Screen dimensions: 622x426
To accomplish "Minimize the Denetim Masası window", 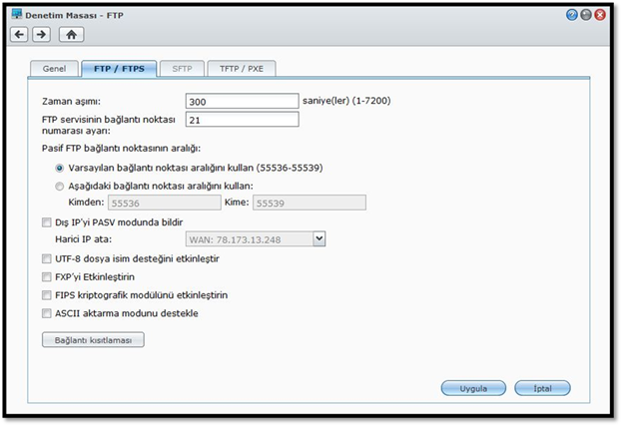I will click(x=586, y=15).
